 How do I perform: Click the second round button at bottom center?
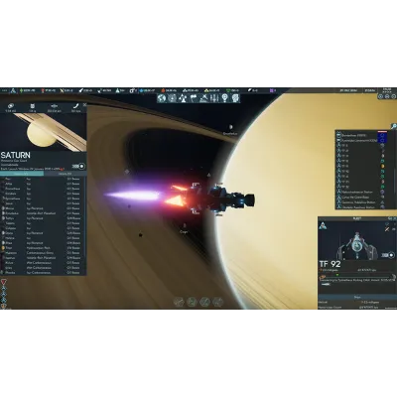pos(192,302)
